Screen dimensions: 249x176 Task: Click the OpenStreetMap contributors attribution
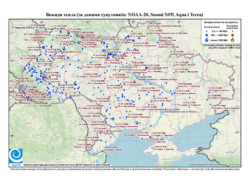coord(215,165)
